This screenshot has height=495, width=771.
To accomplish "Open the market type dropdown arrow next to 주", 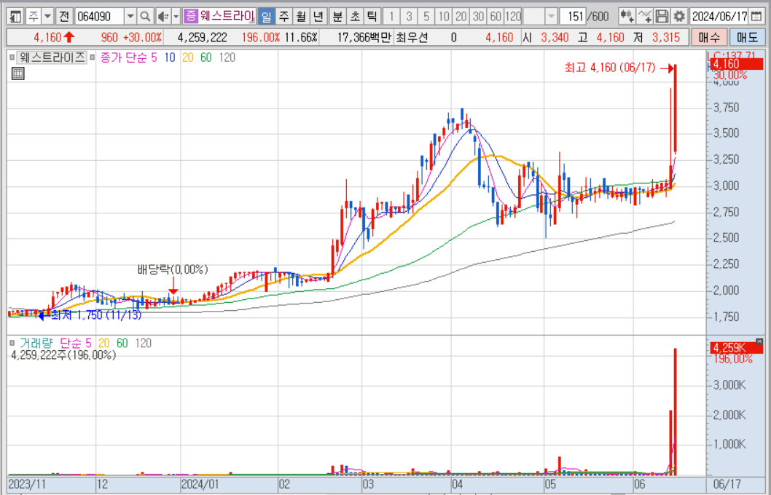I will click(47, 16).
